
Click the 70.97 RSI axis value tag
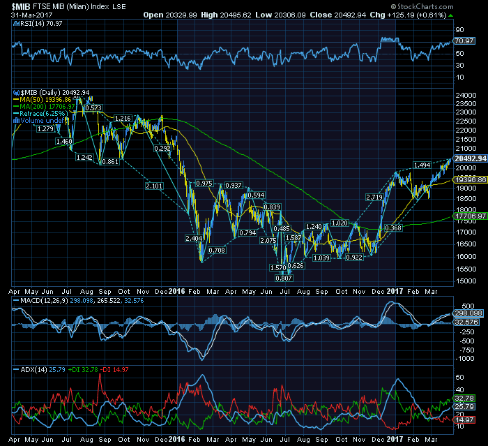pyautogui.click(x=464, y=40)
